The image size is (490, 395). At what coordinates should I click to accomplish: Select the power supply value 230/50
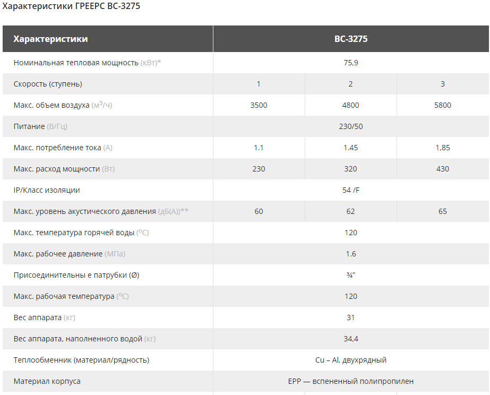coord(351,126)
